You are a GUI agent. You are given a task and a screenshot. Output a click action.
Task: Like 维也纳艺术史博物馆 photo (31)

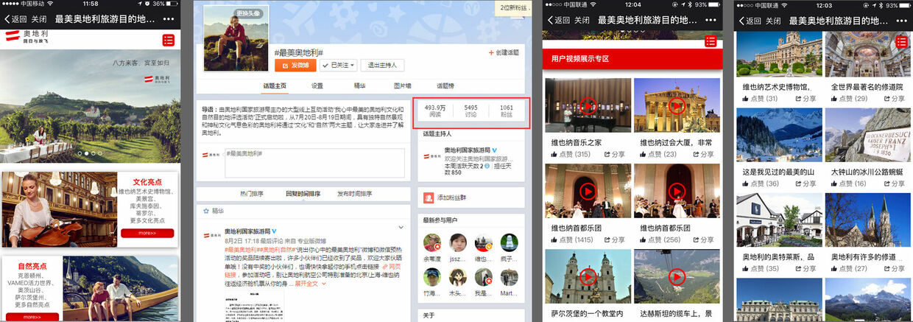click(x=760, y=98)
